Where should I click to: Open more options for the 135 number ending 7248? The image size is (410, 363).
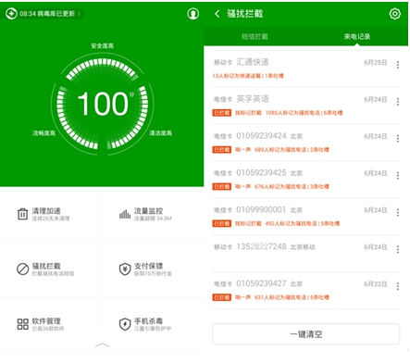(x=398, y=249)
